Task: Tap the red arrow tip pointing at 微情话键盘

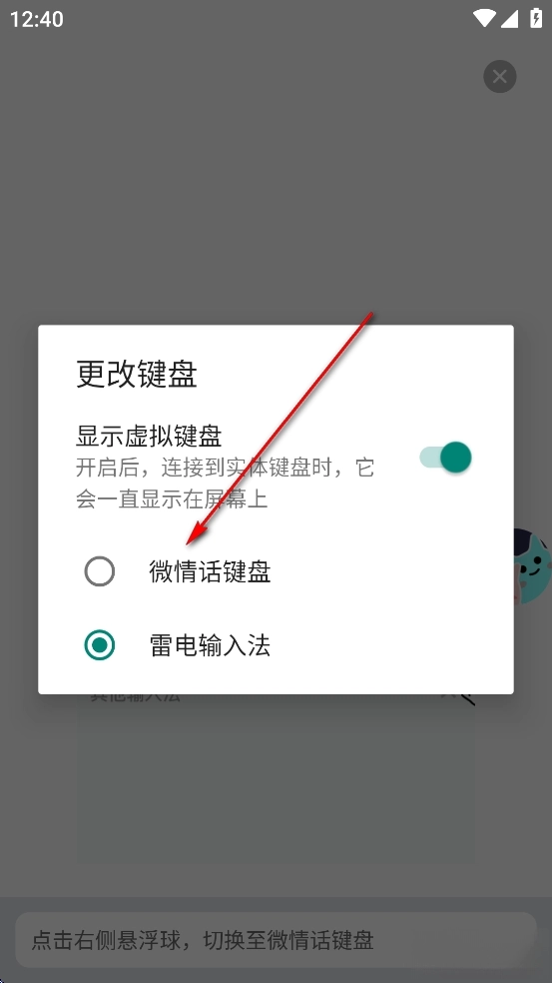Action: point(192,541)
